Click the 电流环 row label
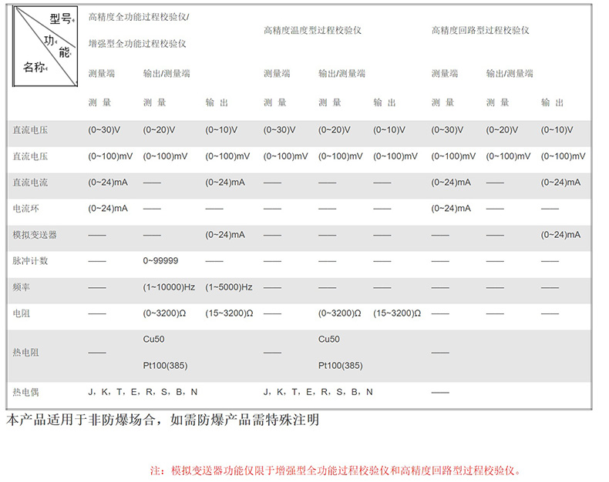This screenshot has height=482, width=609. click(x=25, y=209)
